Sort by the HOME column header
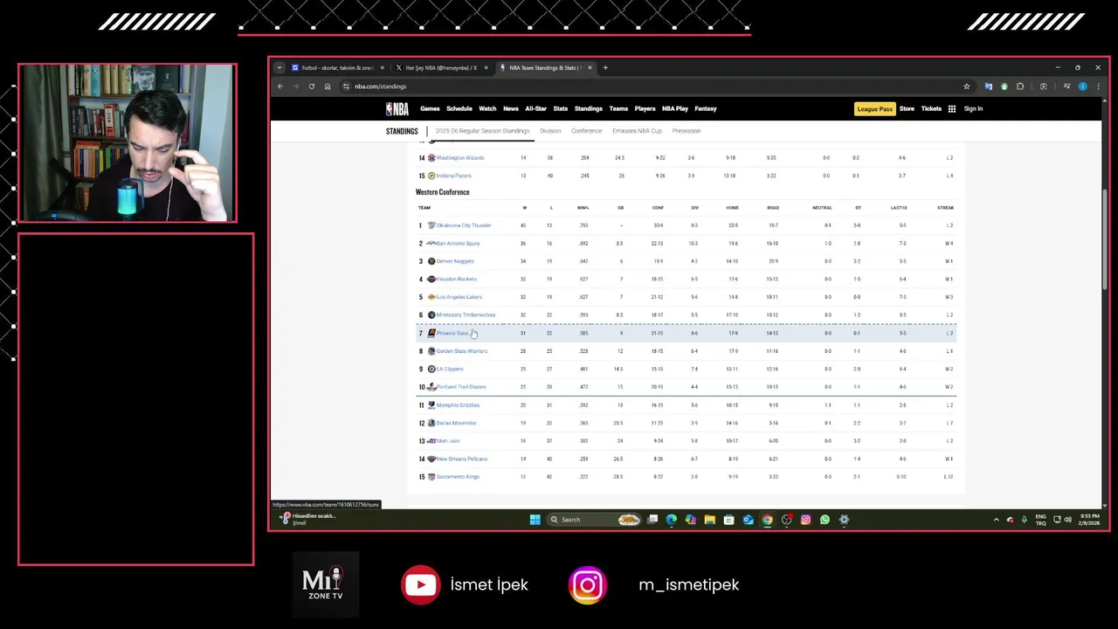The height and width of the screenshot is (629, 1118). click(x=732, y=208)
